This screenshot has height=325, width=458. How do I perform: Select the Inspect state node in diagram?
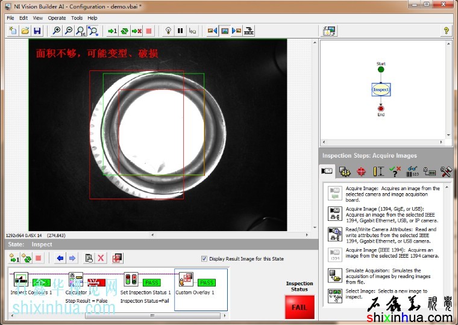click(381, 90)
